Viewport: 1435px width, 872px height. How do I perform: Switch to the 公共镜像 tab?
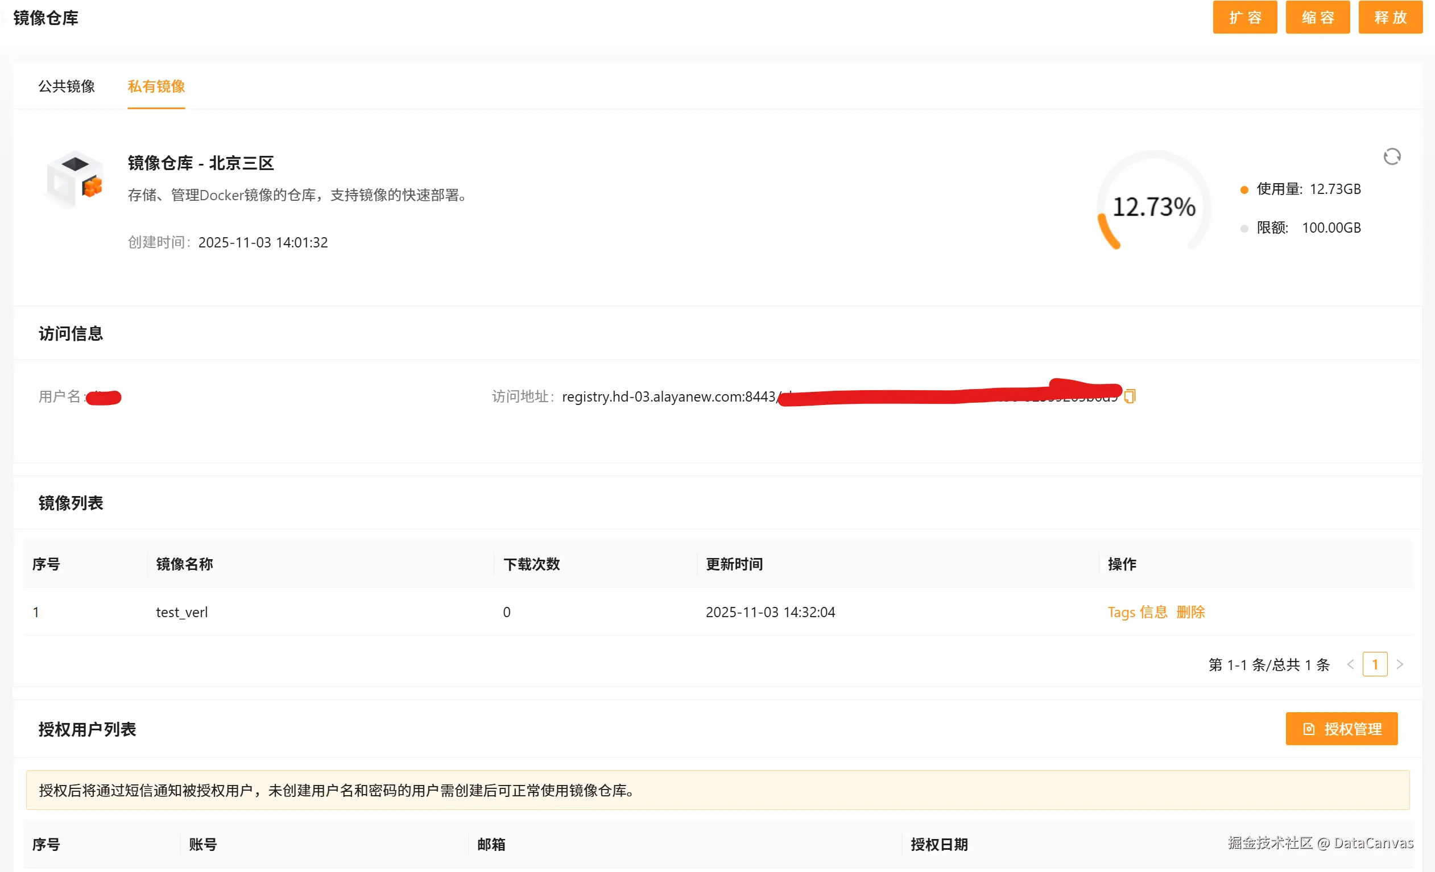pyautogui.click(x=67, y=86)
